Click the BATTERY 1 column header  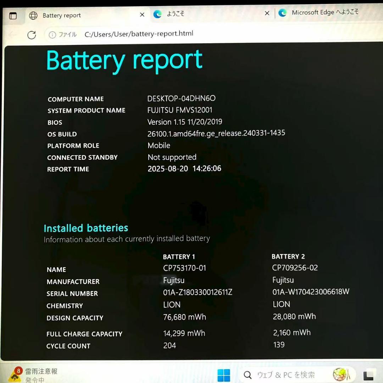pyautogui.click(x=179, y=257)
